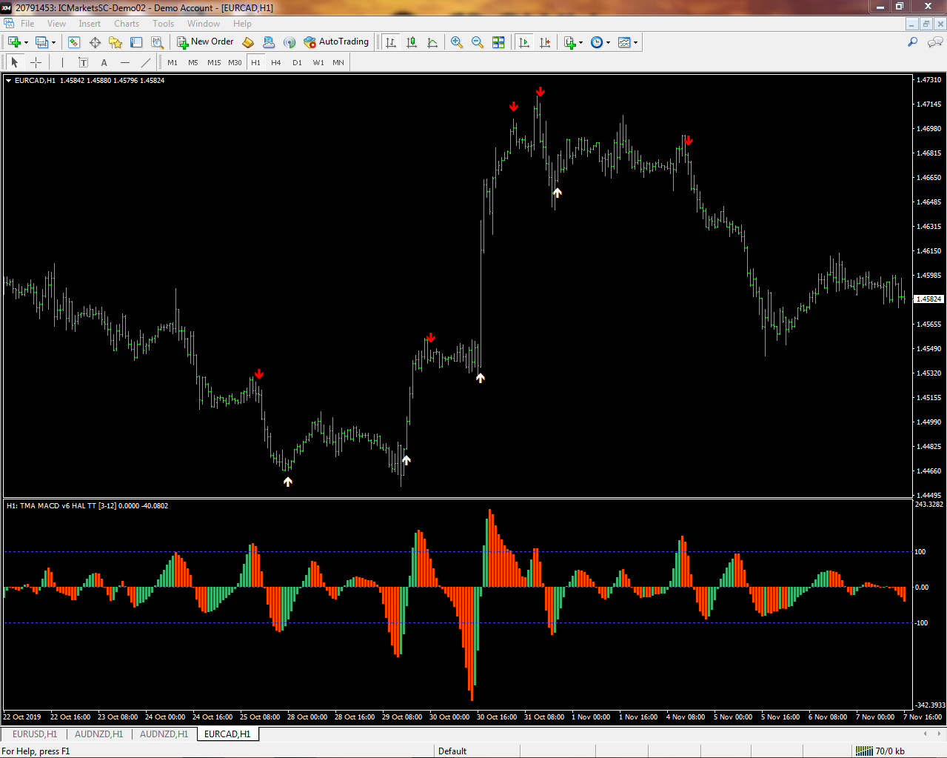Select the Text Label tool
The height and width of the screenshot is (758, 947).
pos(83,63)
